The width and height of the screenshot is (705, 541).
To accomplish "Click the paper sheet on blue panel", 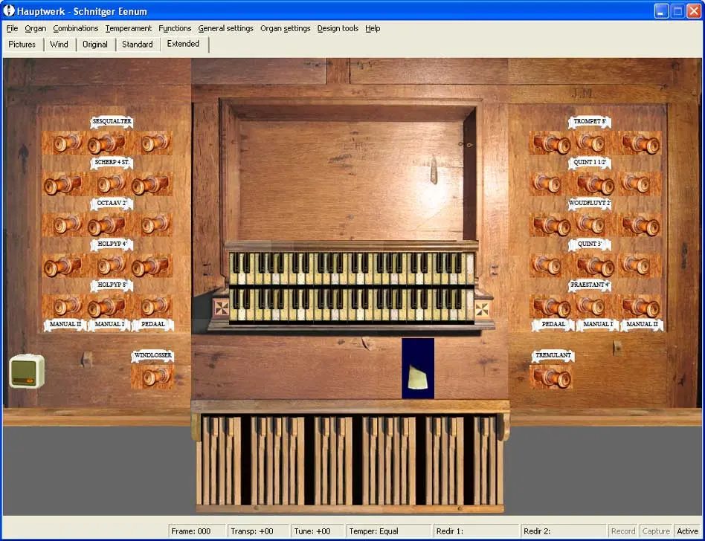I will (417, 375).
